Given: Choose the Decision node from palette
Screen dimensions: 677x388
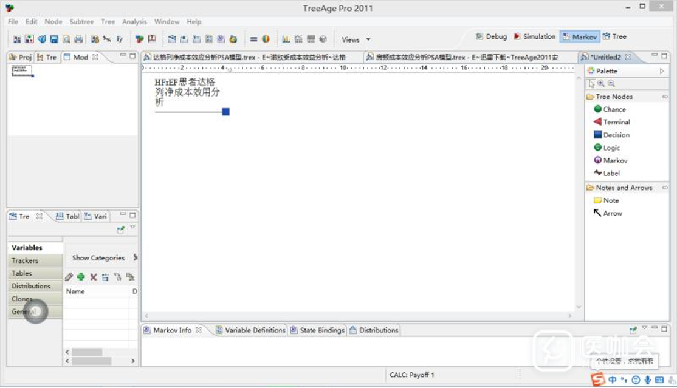Looking at the screenshot, I should coord(616,135).
